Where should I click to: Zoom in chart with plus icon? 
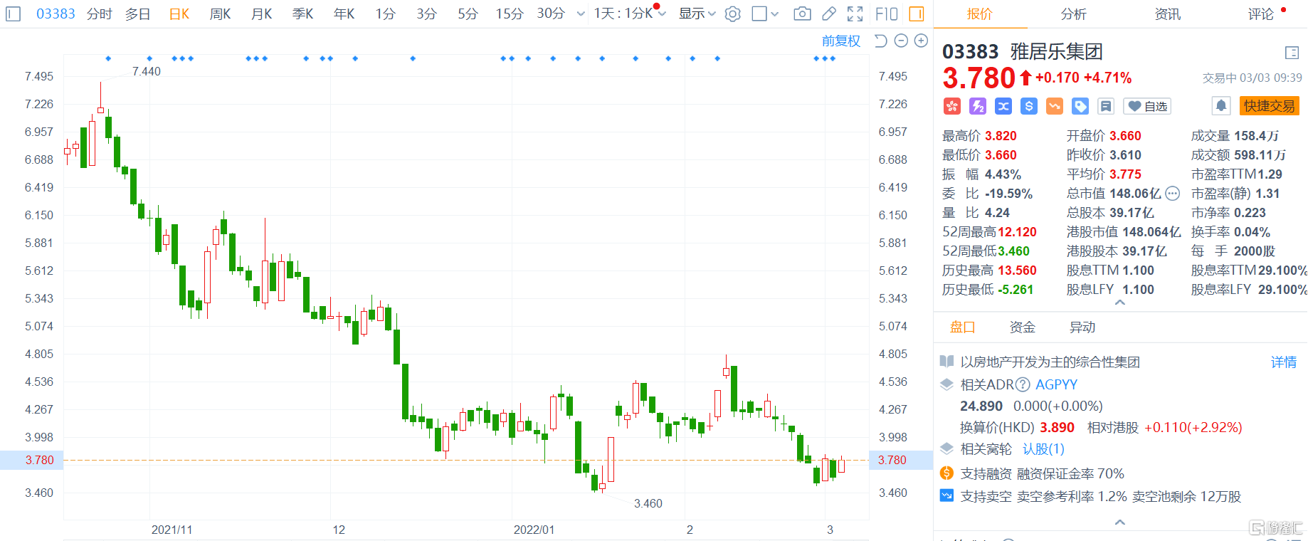(921, 41)
